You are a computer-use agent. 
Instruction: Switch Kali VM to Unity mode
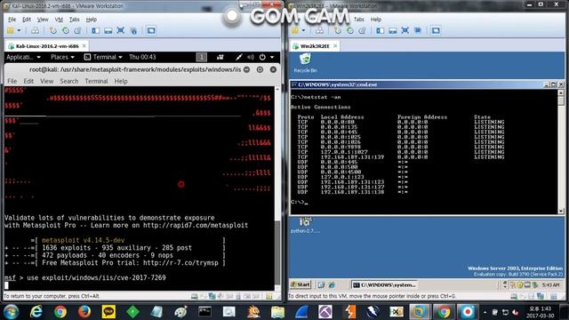pos(133,31)
